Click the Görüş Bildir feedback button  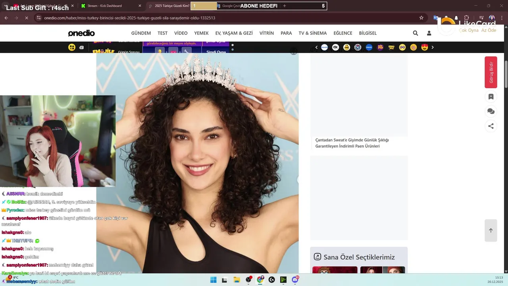(x=491, y=72)
